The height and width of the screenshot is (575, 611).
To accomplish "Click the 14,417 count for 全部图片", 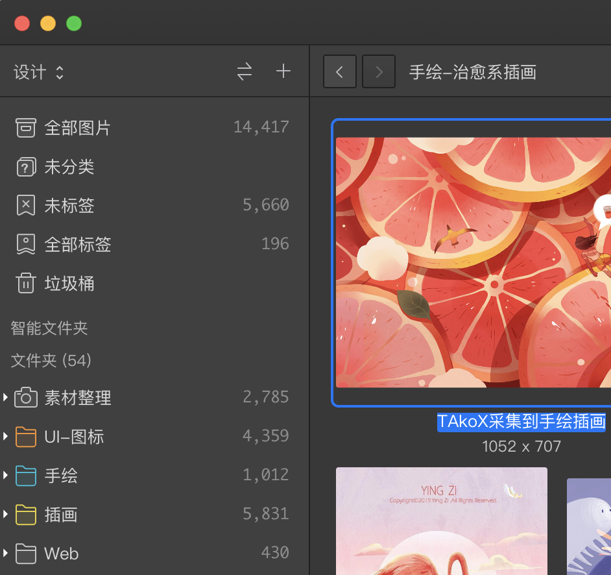I will [261, 127].
